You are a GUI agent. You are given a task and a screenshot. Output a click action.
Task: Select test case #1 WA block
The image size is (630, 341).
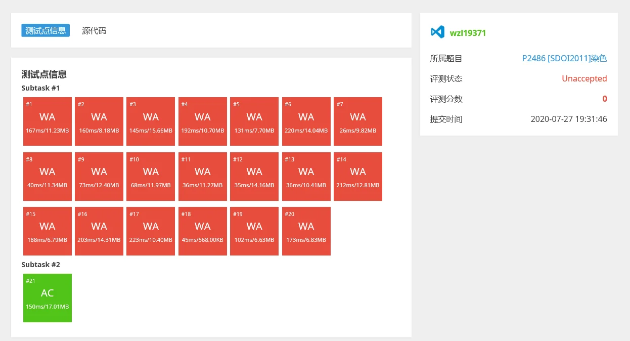coord(48,121)
